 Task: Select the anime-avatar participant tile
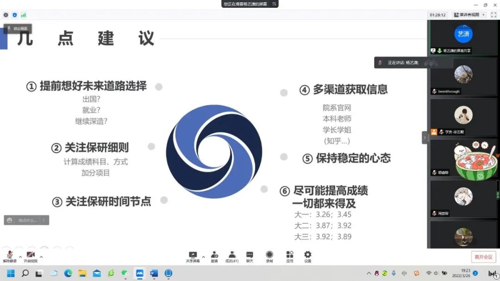tap(463, 199)
